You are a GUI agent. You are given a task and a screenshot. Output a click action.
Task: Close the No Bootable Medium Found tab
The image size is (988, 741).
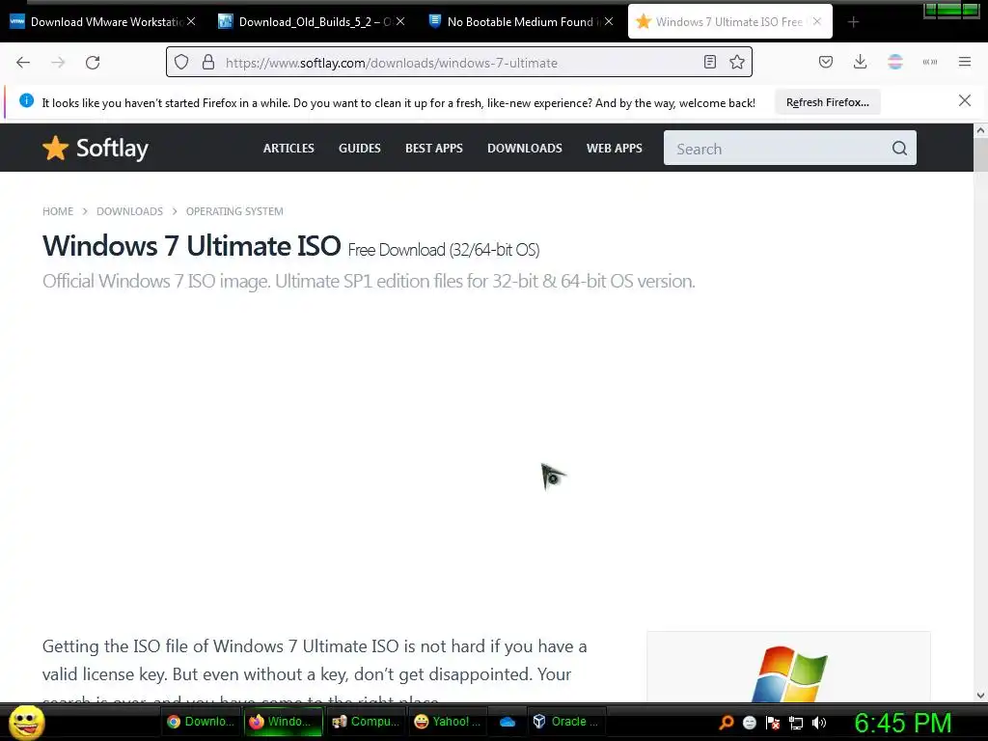point(608,21)
